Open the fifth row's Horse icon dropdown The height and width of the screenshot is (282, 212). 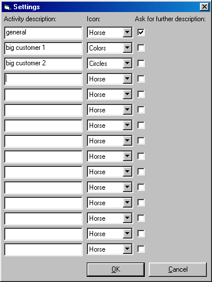click(128, 94)
